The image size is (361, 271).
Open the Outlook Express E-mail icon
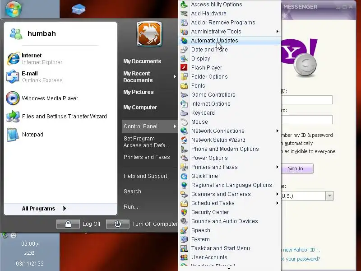[13, 76]
